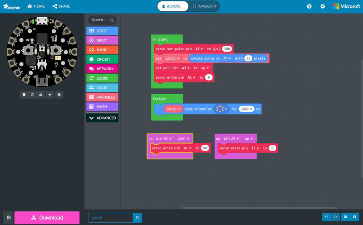Open the Music block category

(x=102, y=50)
